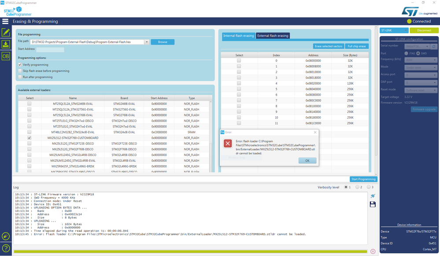Click Erase selected sectors button
The image size is (440, 256).
pos(328,46)
